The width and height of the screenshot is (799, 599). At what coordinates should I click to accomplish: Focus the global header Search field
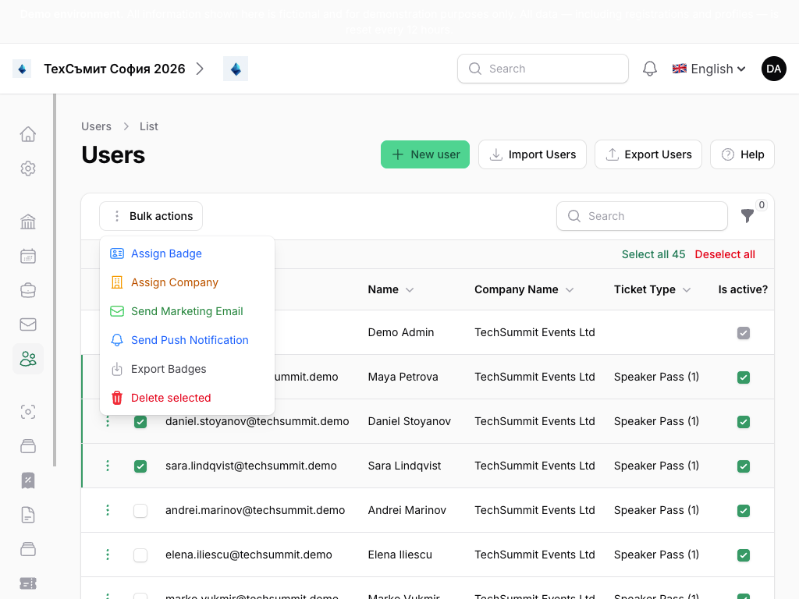pyautogui.click(x=543, y=69)
